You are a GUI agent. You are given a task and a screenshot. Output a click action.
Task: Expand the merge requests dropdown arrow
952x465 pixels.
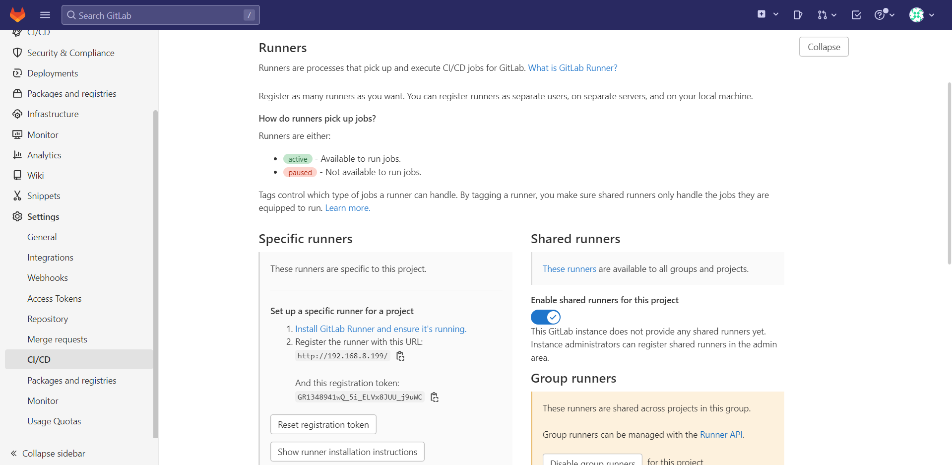pyautogui.click(x=834, y=15)
